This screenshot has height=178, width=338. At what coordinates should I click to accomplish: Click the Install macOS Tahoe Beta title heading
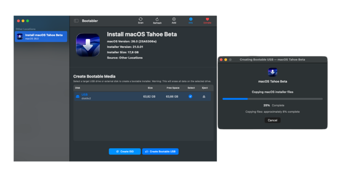pos(142,35)
